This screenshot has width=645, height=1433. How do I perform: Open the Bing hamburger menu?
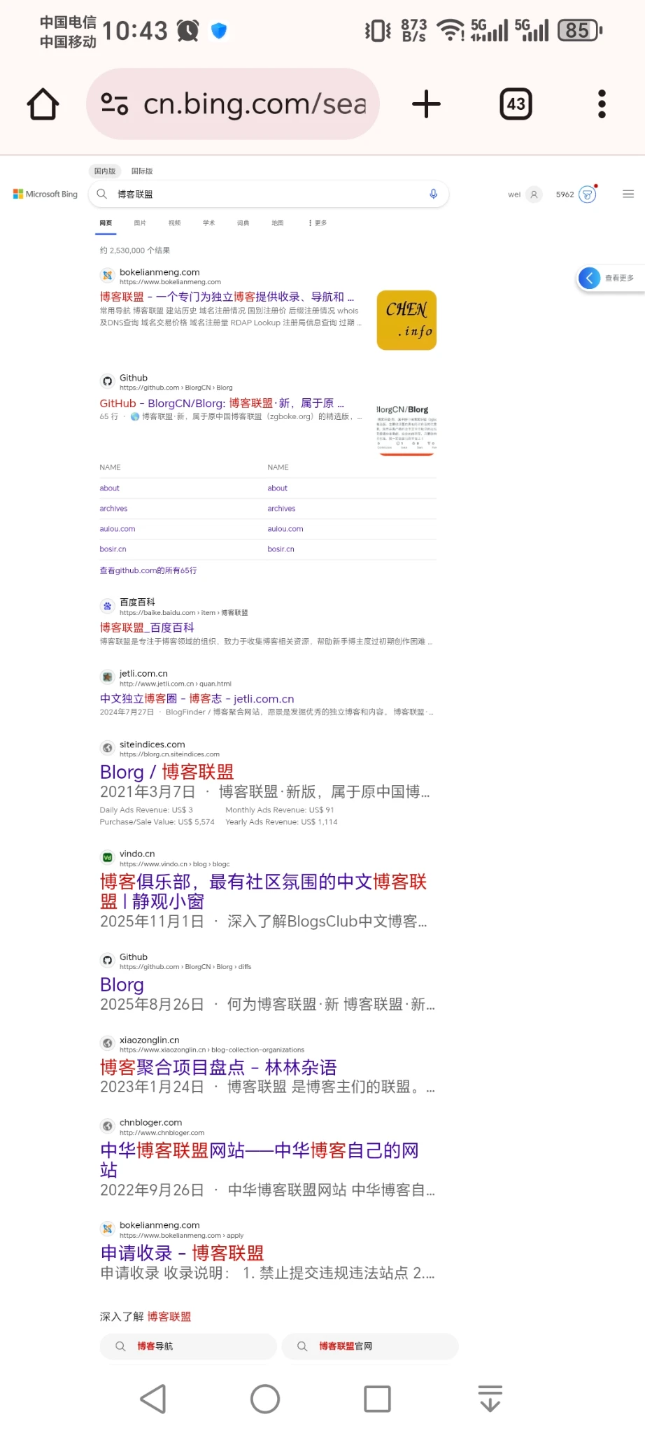(x=628, y=195)
